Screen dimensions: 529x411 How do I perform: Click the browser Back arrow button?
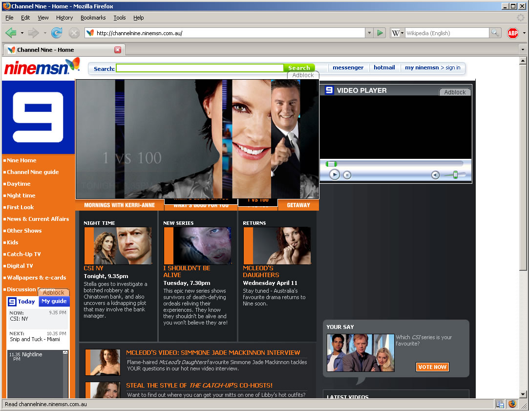[x=11, y=33]
